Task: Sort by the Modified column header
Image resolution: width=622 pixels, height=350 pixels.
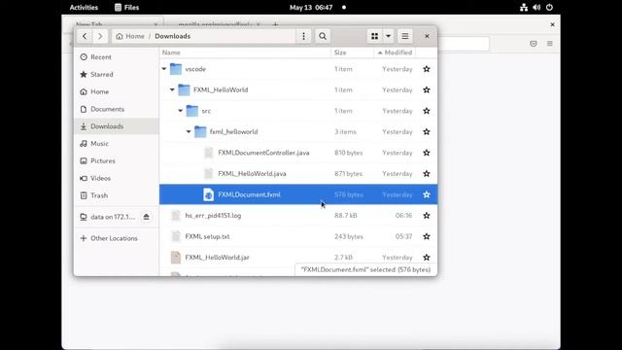Action: point(395,52)
